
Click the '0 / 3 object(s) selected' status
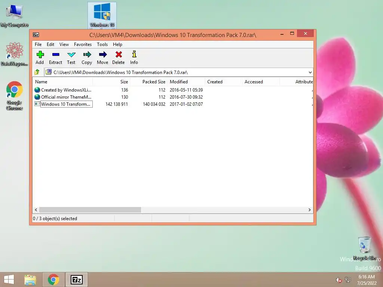[55, 218]
